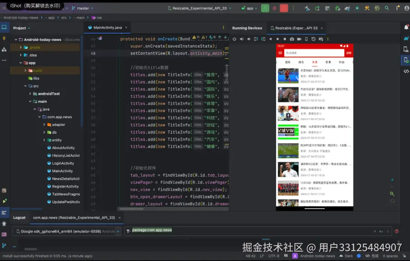Click the green Rerun app button
Screen dimensions: 410x261
265,8
